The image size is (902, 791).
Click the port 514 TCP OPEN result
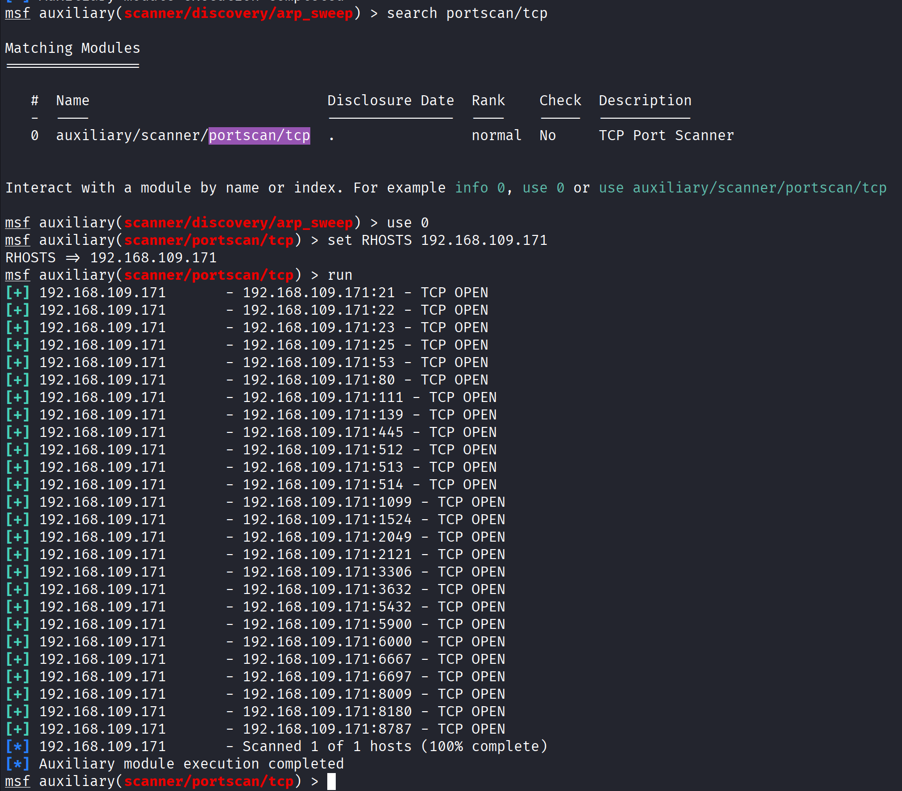point(251,484)
